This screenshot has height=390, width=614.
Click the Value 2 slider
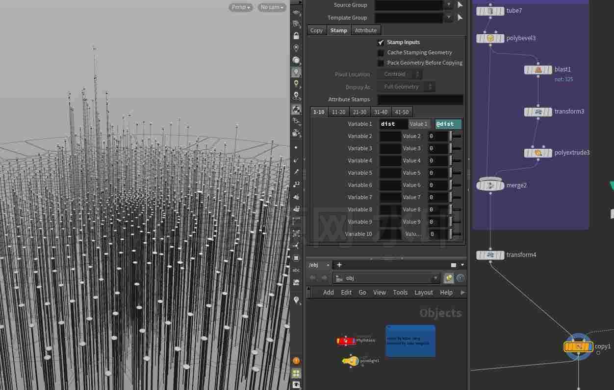point(456,137)
